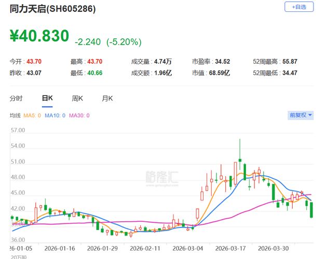The image size is (327, 259).
Task: Click the 2026-01-29 date axis label
Action: (102, 249)
